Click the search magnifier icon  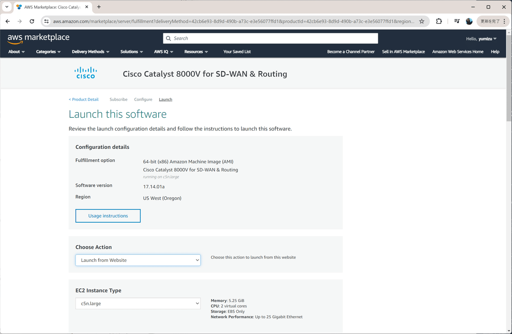pyautogui.click(x=169, y=38)
